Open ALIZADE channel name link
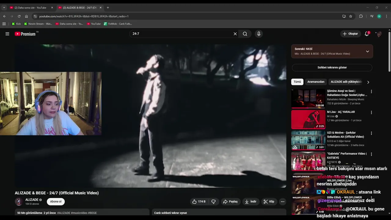The image size is (391, 220). pyautogui.click(x=32, y=200)
